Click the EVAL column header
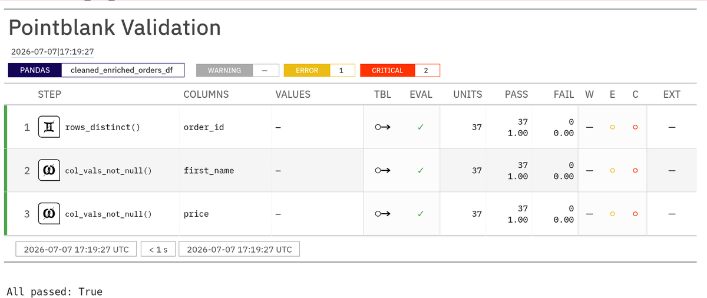The image size is (707, 298). (421, 94)
